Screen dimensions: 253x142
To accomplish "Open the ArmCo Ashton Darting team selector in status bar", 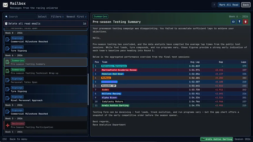I will pyautogui.click(x=217, y=139).
